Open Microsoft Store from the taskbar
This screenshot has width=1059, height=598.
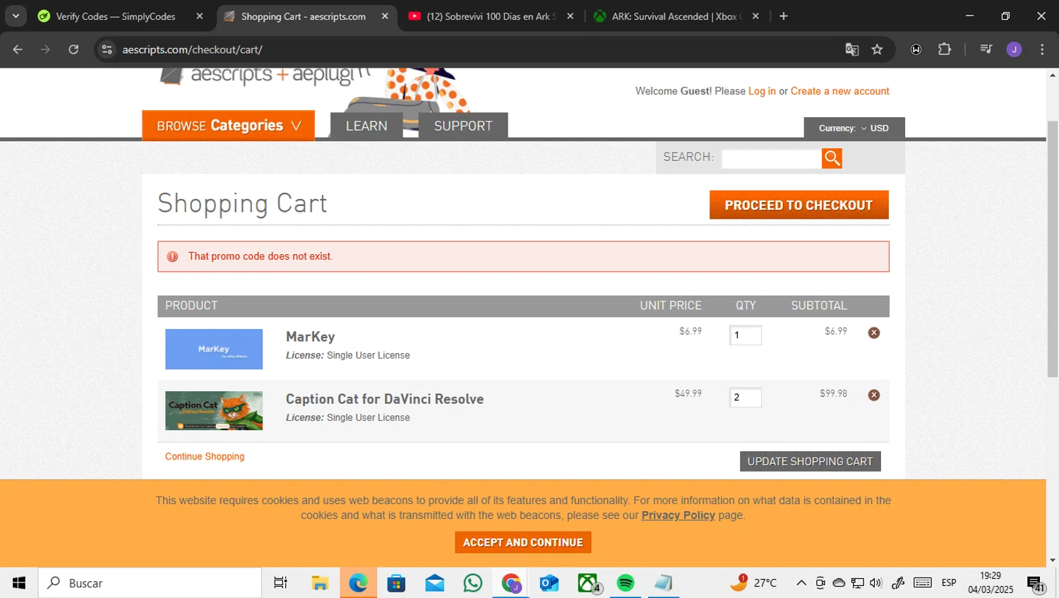397,583
